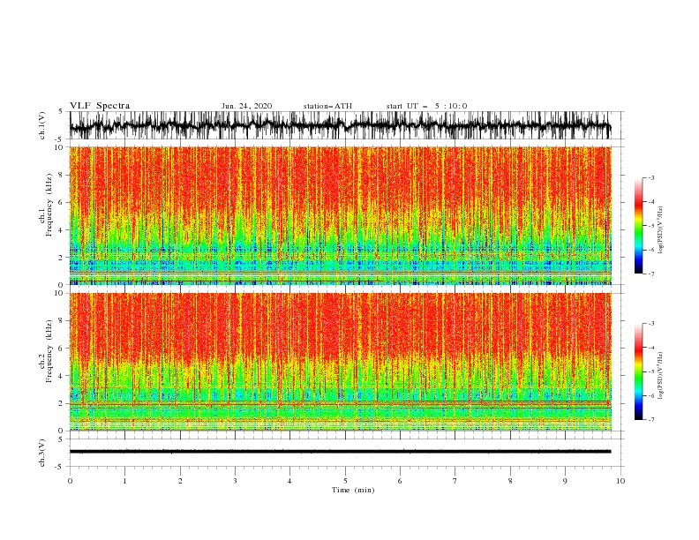Click the time axis tick label "8"
The image size is (699, 540).
(510, 481)
